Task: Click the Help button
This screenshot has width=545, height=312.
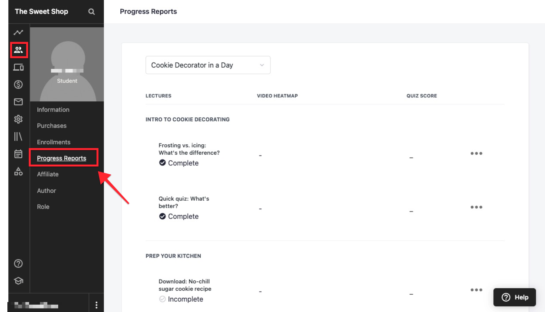Action: [x=515, y=297]
